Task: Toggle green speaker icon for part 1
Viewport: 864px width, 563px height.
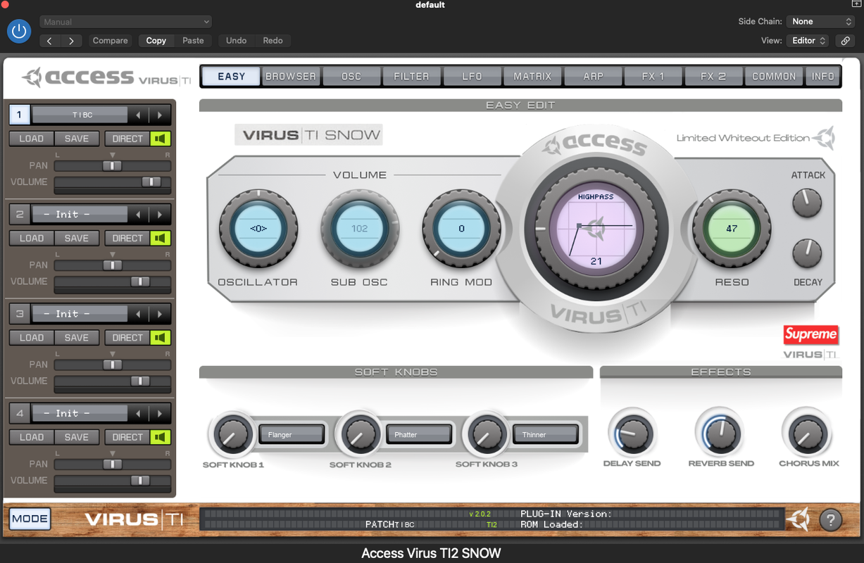Action: pos(161,139)
